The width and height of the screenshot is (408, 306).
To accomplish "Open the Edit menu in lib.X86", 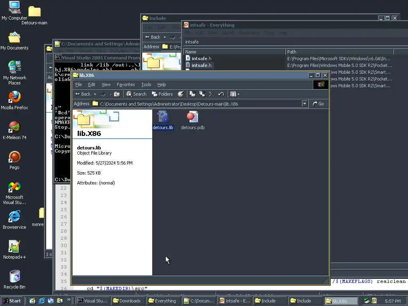I will coord(92,84).
